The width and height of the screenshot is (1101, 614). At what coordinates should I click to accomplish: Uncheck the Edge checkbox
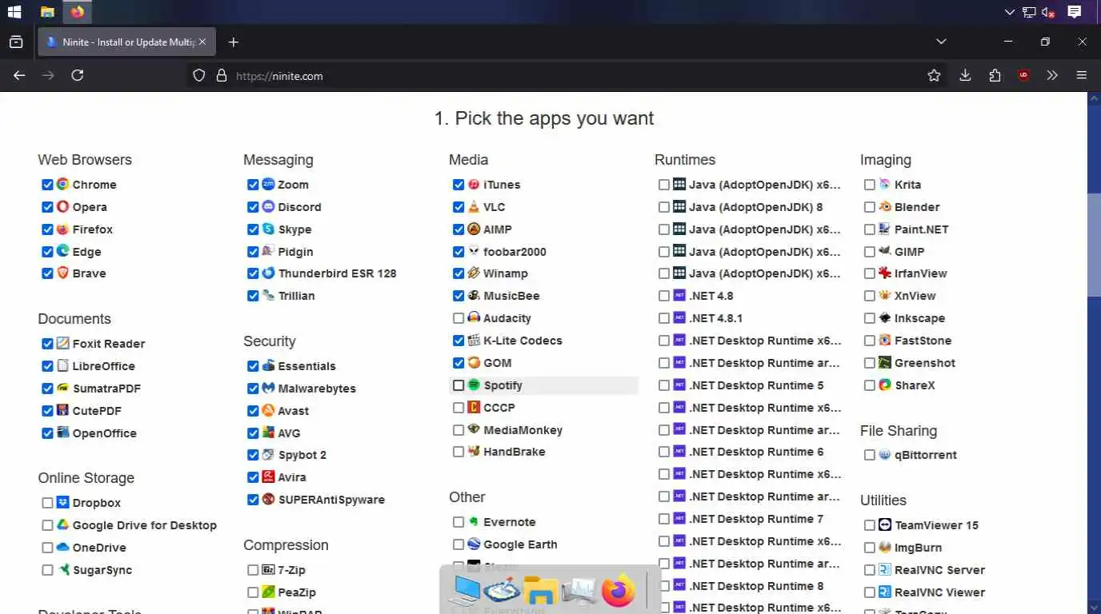[x=47, y=252]
